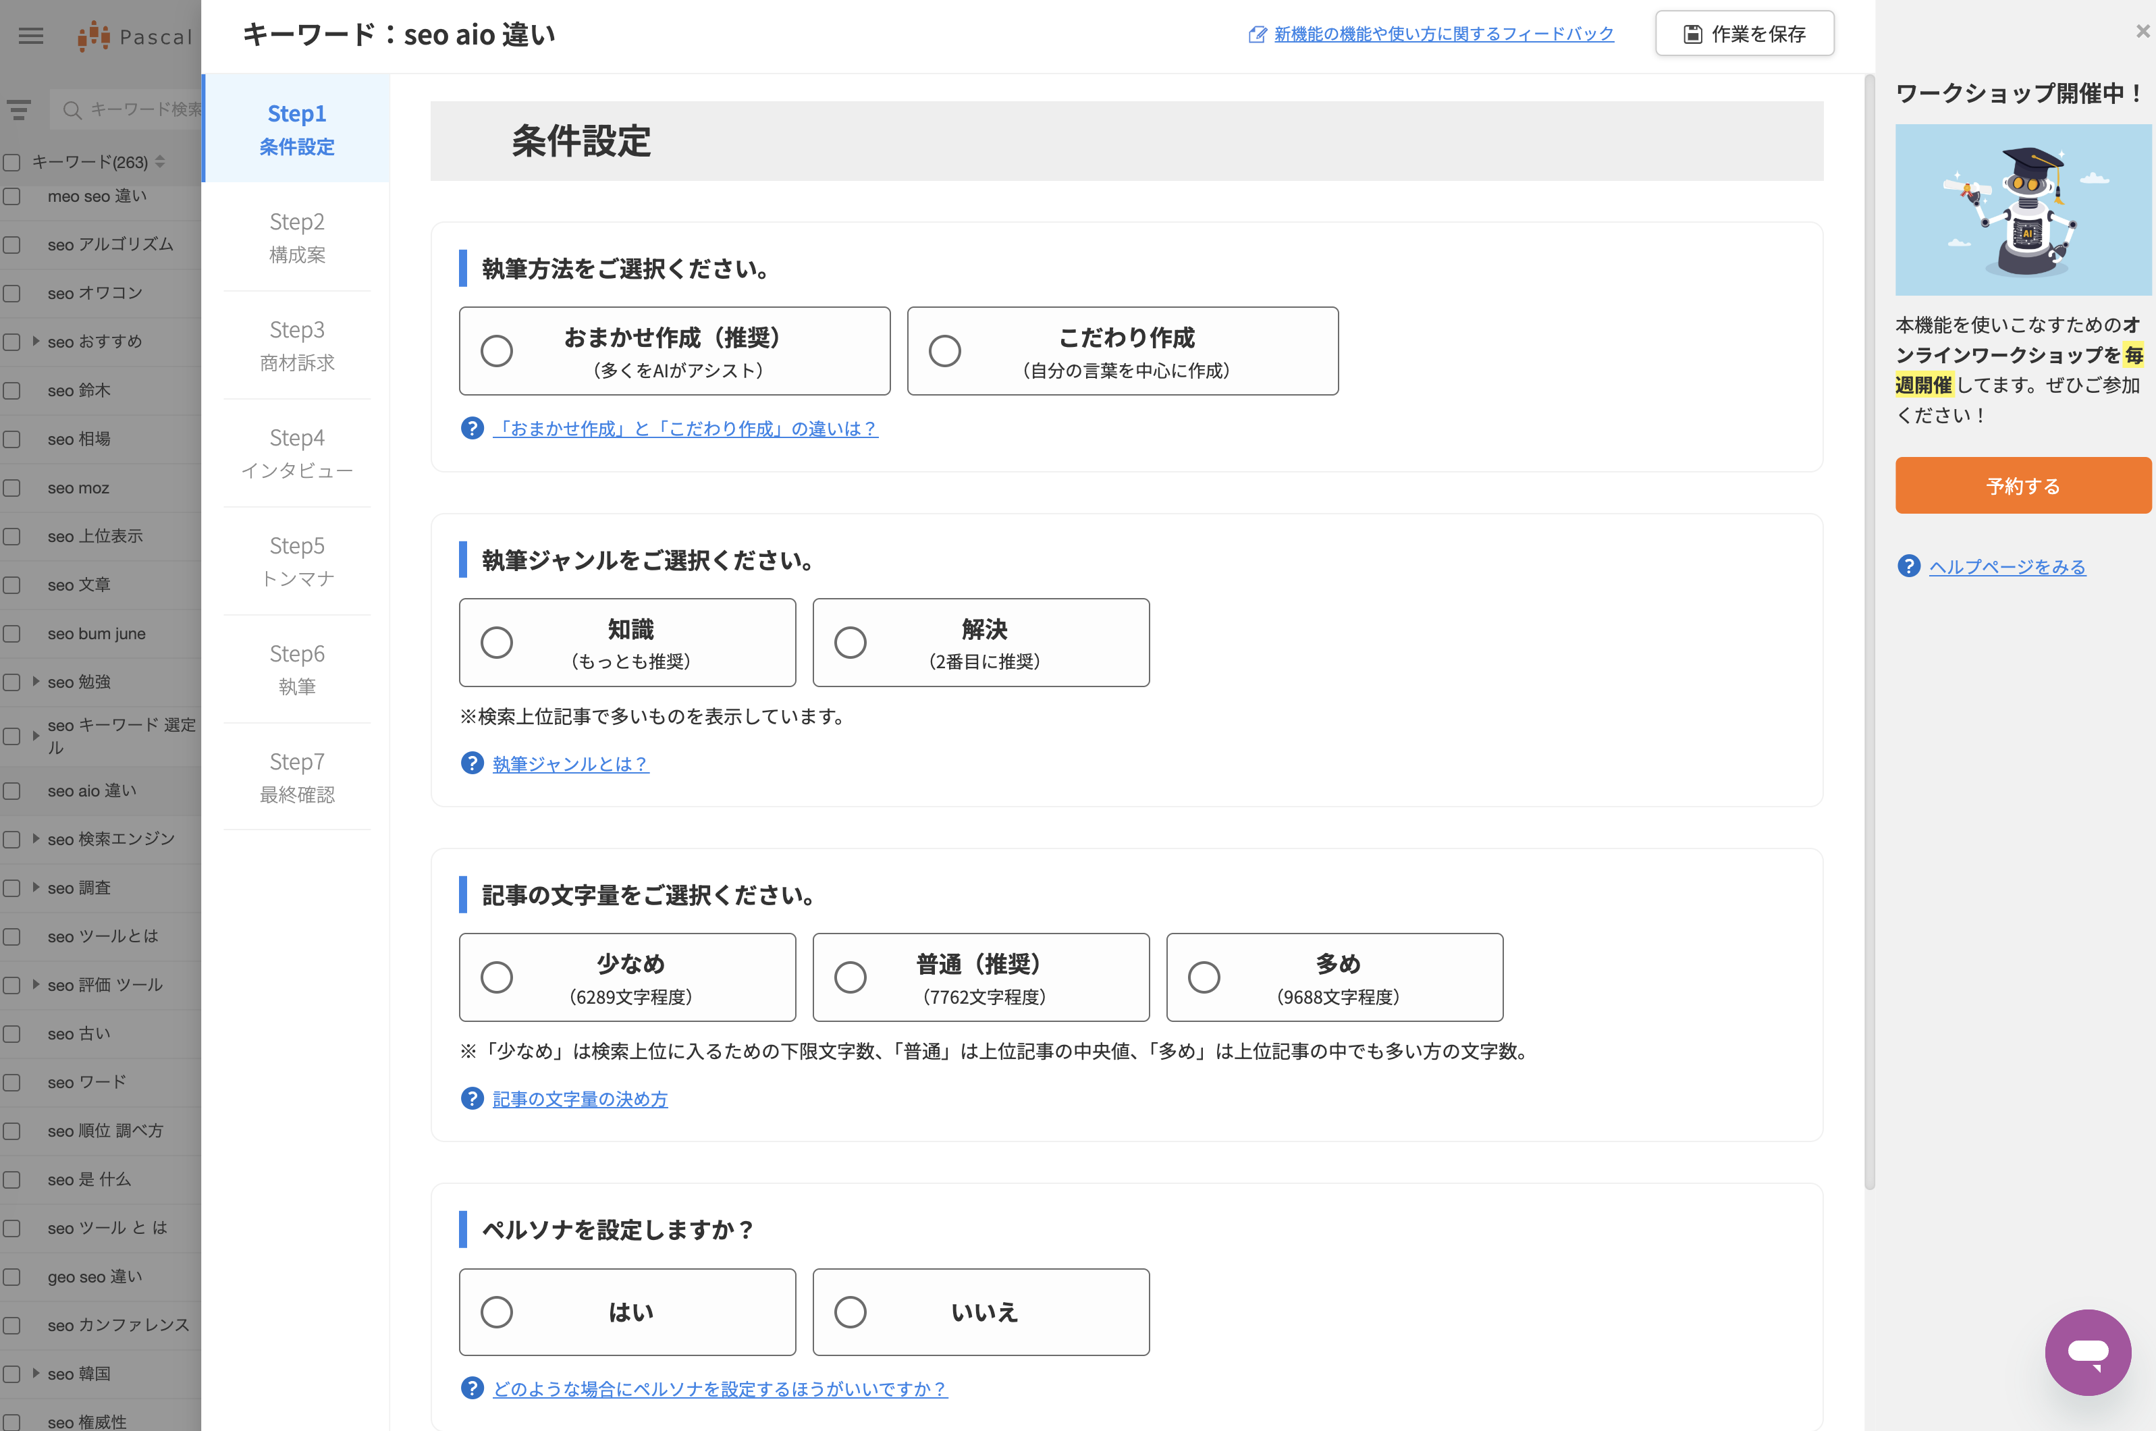Viewport: 2156px width, 1431px height.
Task: Click the Pascal logo icon
Action: 94,36
